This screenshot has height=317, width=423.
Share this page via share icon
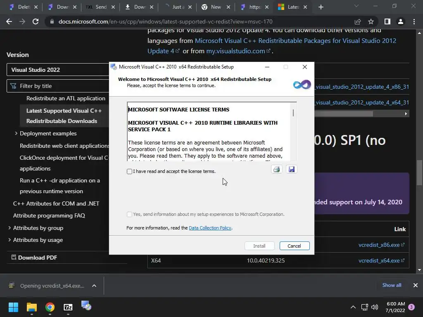point(358,21)
